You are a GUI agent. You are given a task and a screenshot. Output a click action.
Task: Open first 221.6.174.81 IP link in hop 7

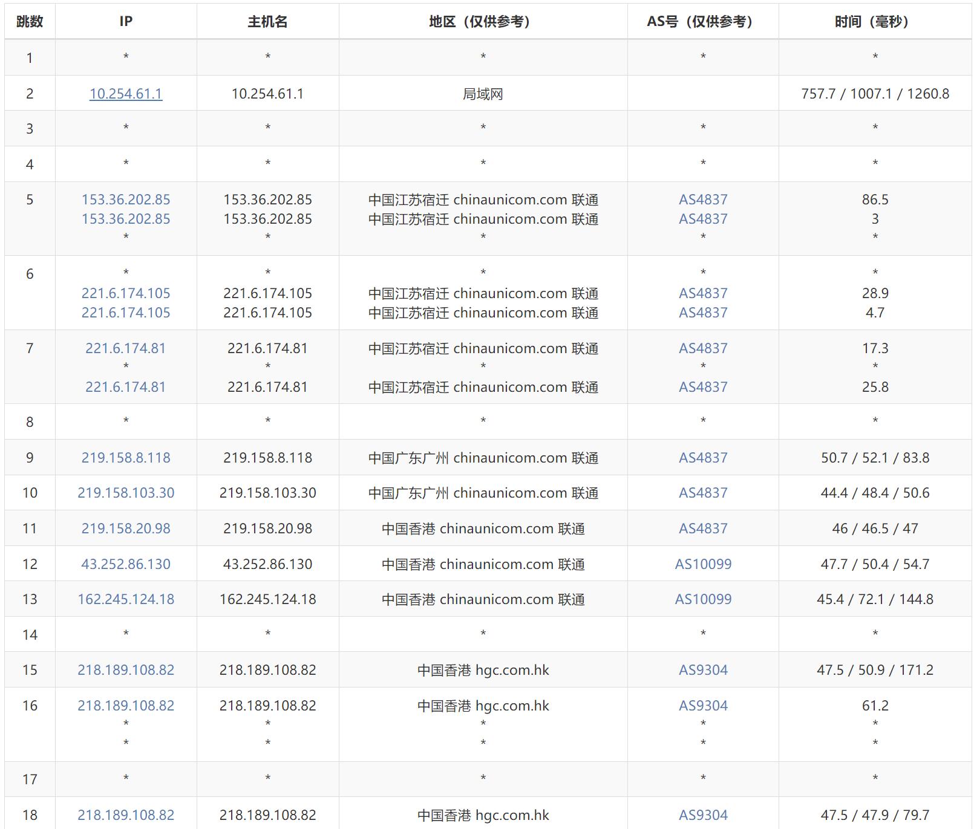point(126,348)
